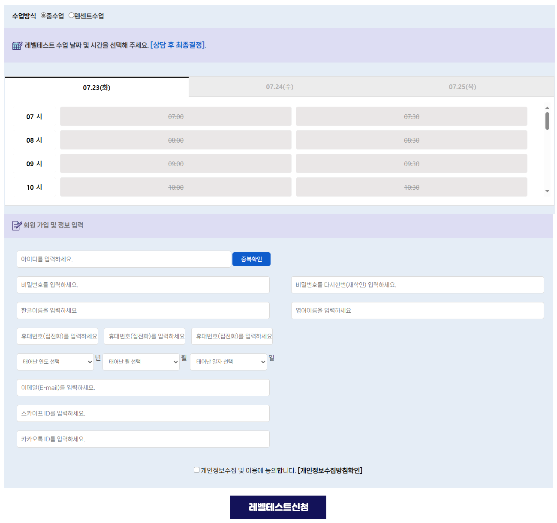Viewport: 557px width, 523px height.
Task: Select the 07:00 time slot
Action: point(175,117)
